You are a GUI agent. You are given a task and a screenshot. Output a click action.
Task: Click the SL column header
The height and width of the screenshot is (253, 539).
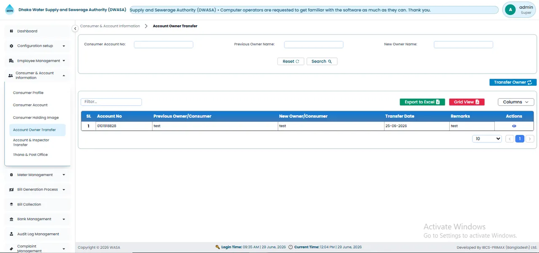(x=88, y=116)
